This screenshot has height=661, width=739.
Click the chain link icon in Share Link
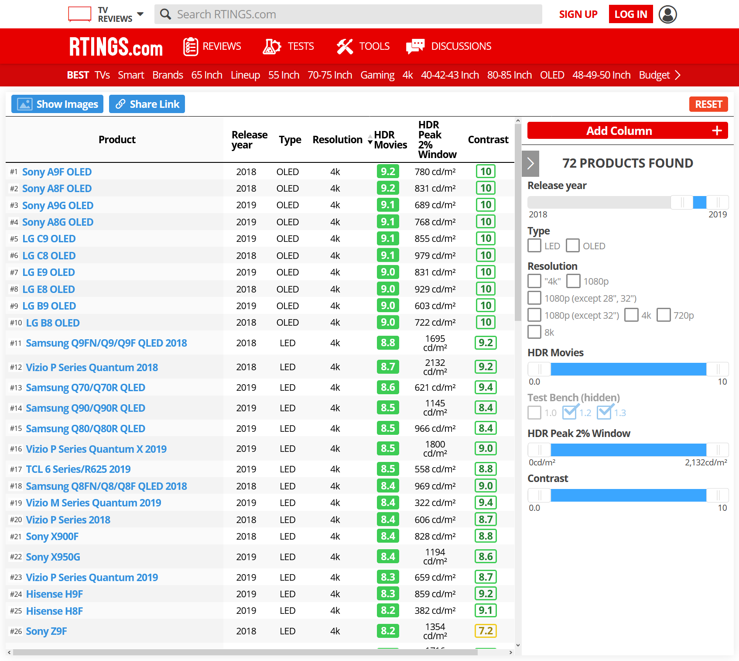click(x=120, y=104)
